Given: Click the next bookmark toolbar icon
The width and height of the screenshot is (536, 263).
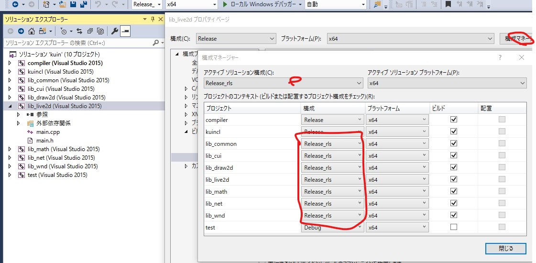Looking at the screenshot, I should click(470, 4).
